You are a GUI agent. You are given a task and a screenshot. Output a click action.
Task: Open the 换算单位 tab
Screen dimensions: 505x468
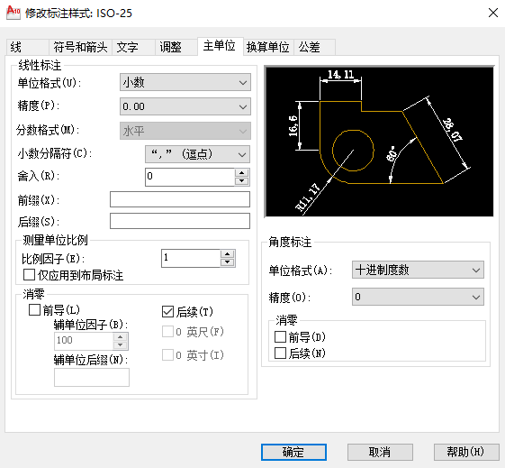pos(268,48)
